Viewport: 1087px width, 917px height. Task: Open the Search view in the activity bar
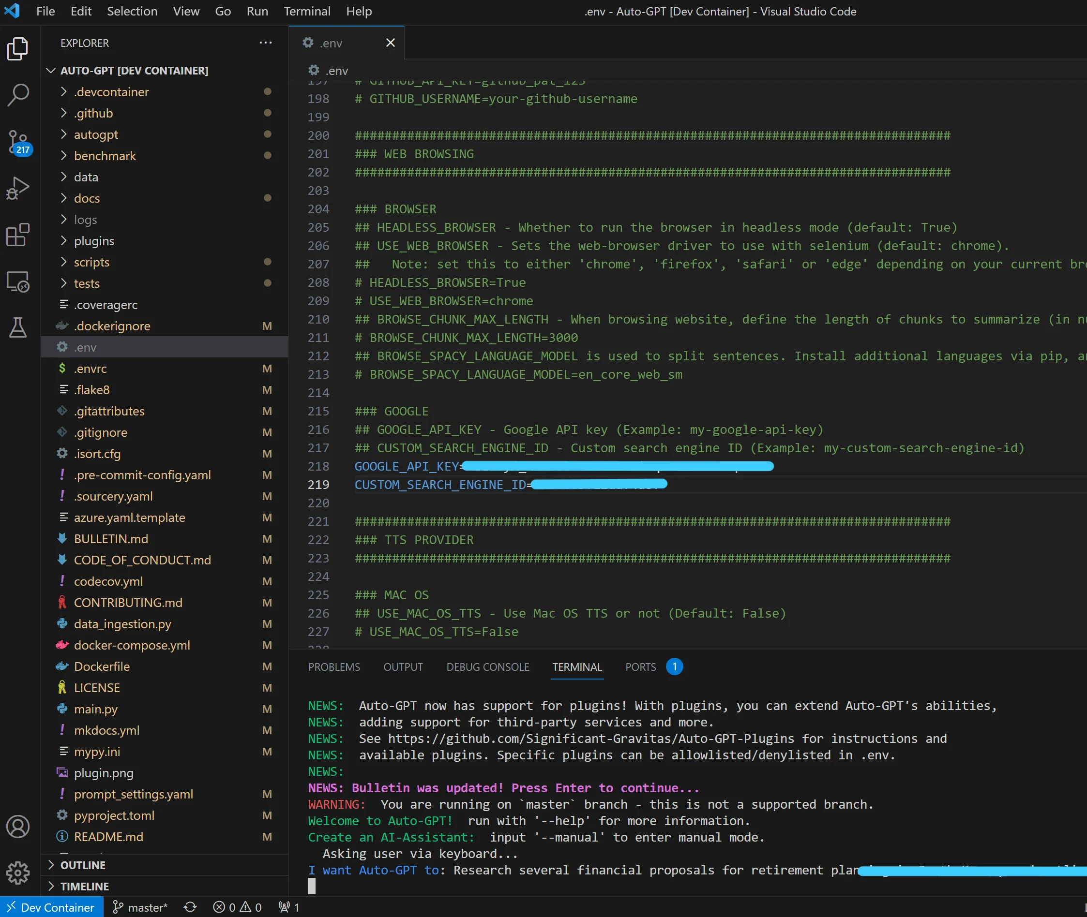click(x=18, y=94)
